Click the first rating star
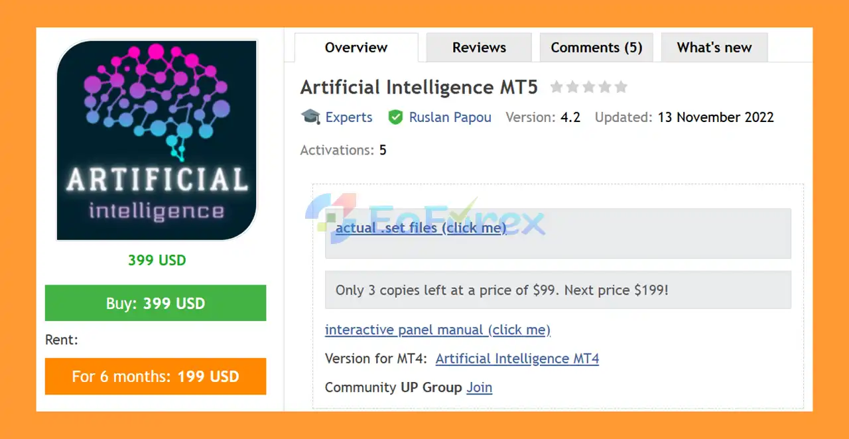This screenshot has height=439, width=849. pos(556,87)
